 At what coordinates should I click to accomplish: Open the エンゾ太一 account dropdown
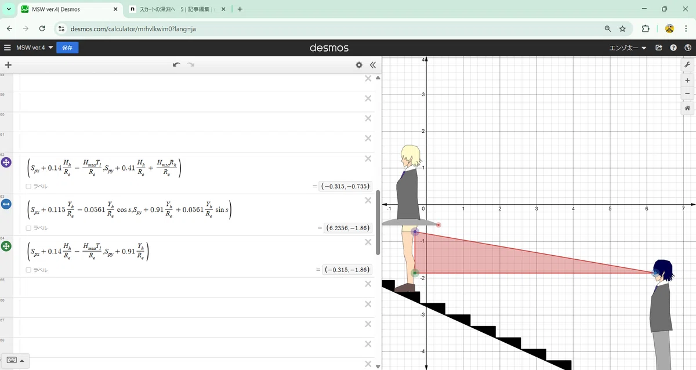click(628, 48)
